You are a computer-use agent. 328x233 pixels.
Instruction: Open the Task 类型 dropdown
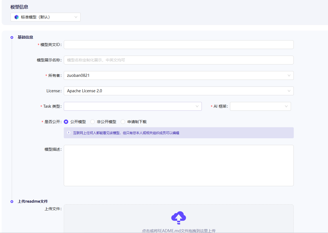[133, 106]
